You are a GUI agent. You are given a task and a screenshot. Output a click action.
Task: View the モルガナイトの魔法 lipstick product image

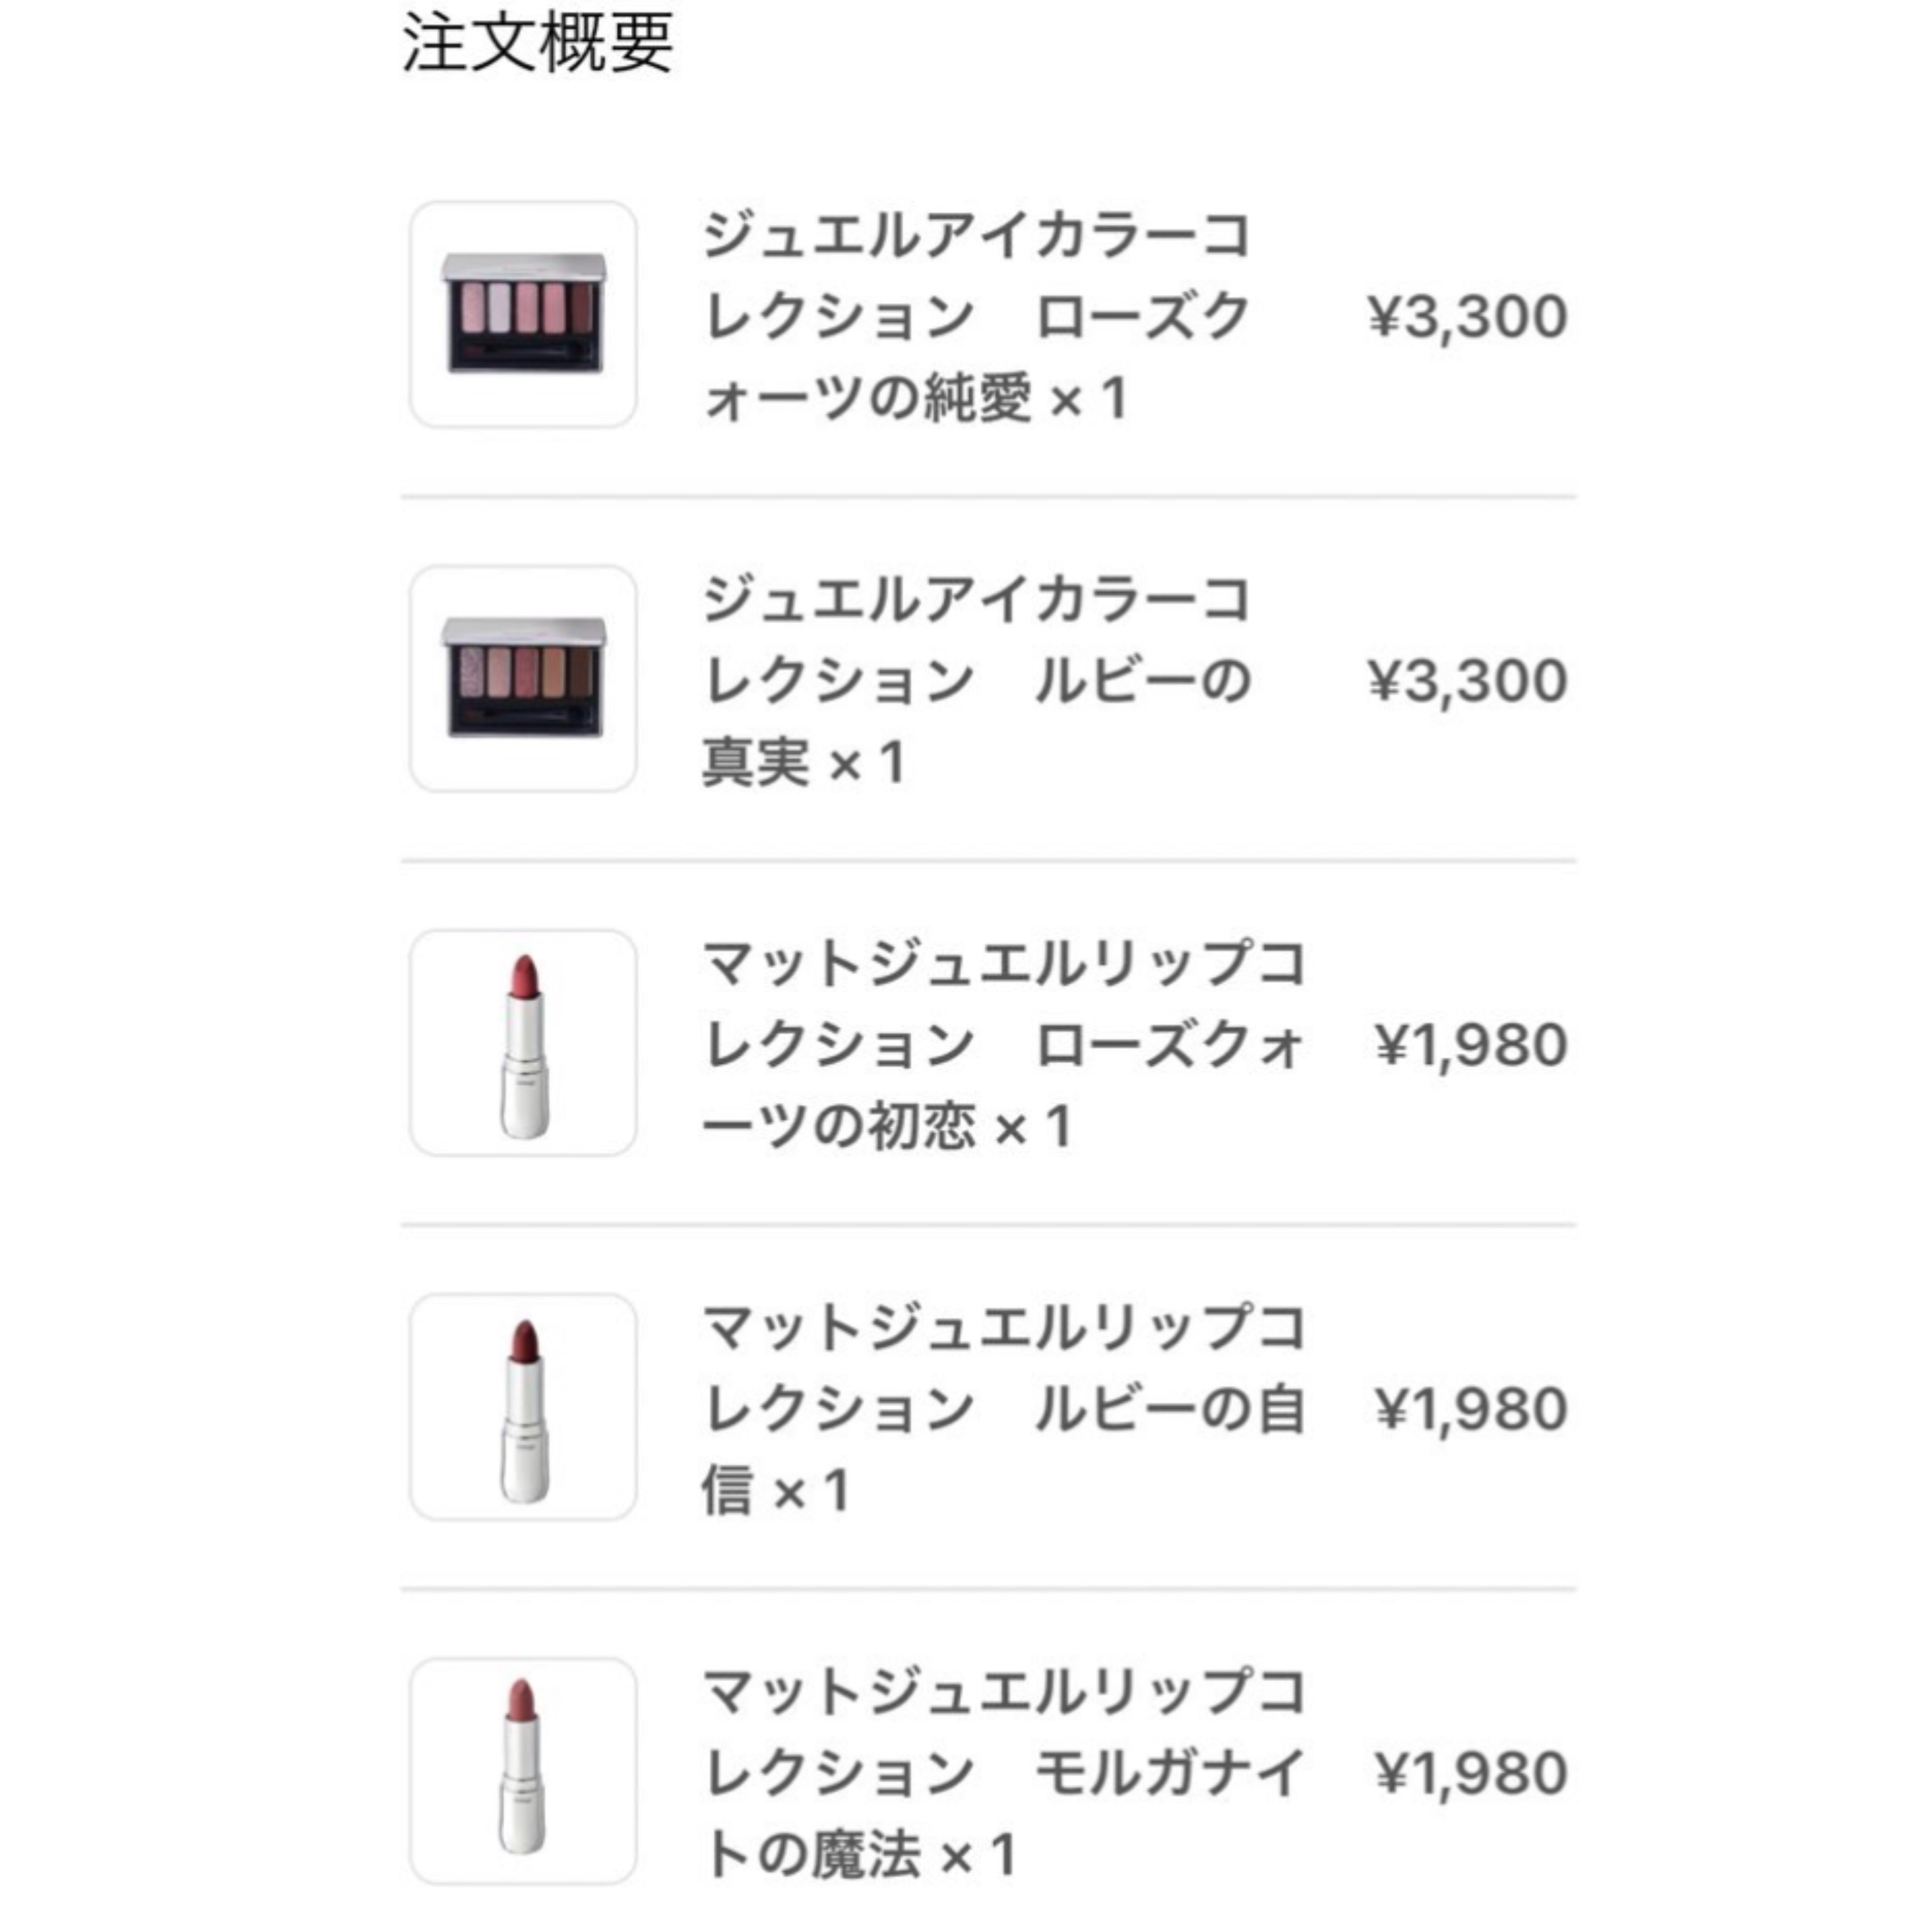523,1771
